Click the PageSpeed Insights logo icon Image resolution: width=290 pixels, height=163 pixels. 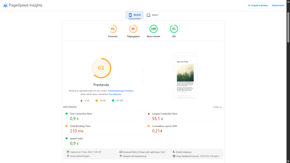(x=5, y=5)
